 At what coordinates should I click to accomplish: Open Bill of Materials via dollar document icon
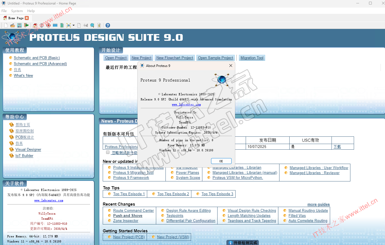[x=99, y=25]
